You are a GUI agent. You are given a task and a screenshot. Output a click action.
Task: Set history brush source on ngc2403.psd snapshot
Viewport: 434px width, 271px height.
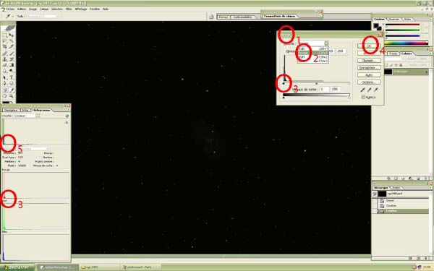coord(375,194)
